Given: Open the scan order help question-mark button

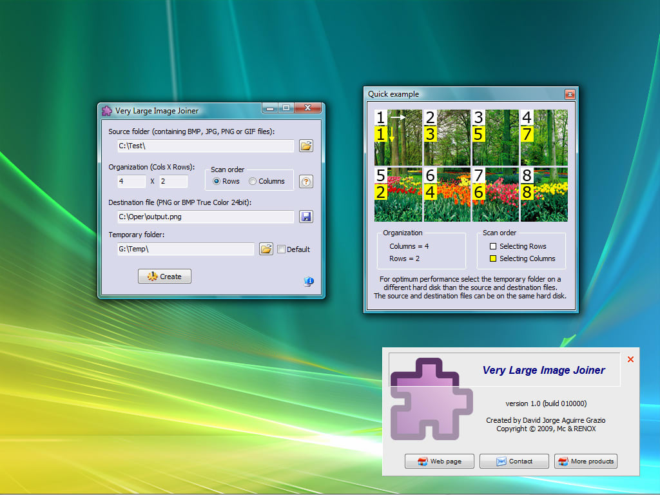Looking at the screenshot, I should (x=306, y=181).
